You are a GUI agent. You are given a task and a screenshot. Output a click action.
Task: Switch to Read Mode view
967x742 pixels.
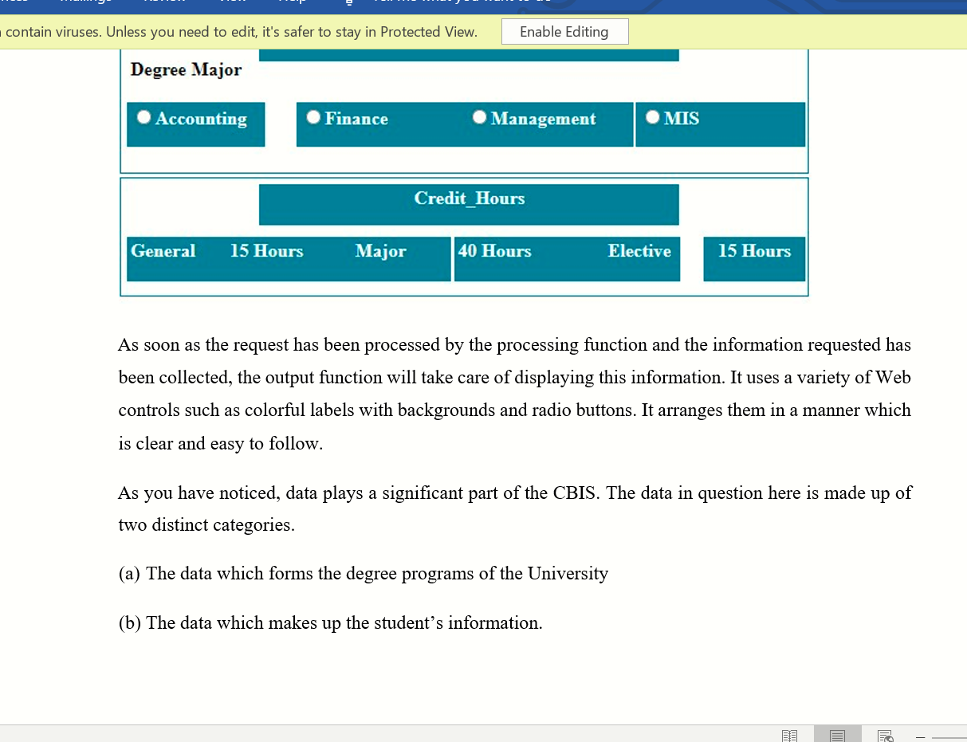789,736
